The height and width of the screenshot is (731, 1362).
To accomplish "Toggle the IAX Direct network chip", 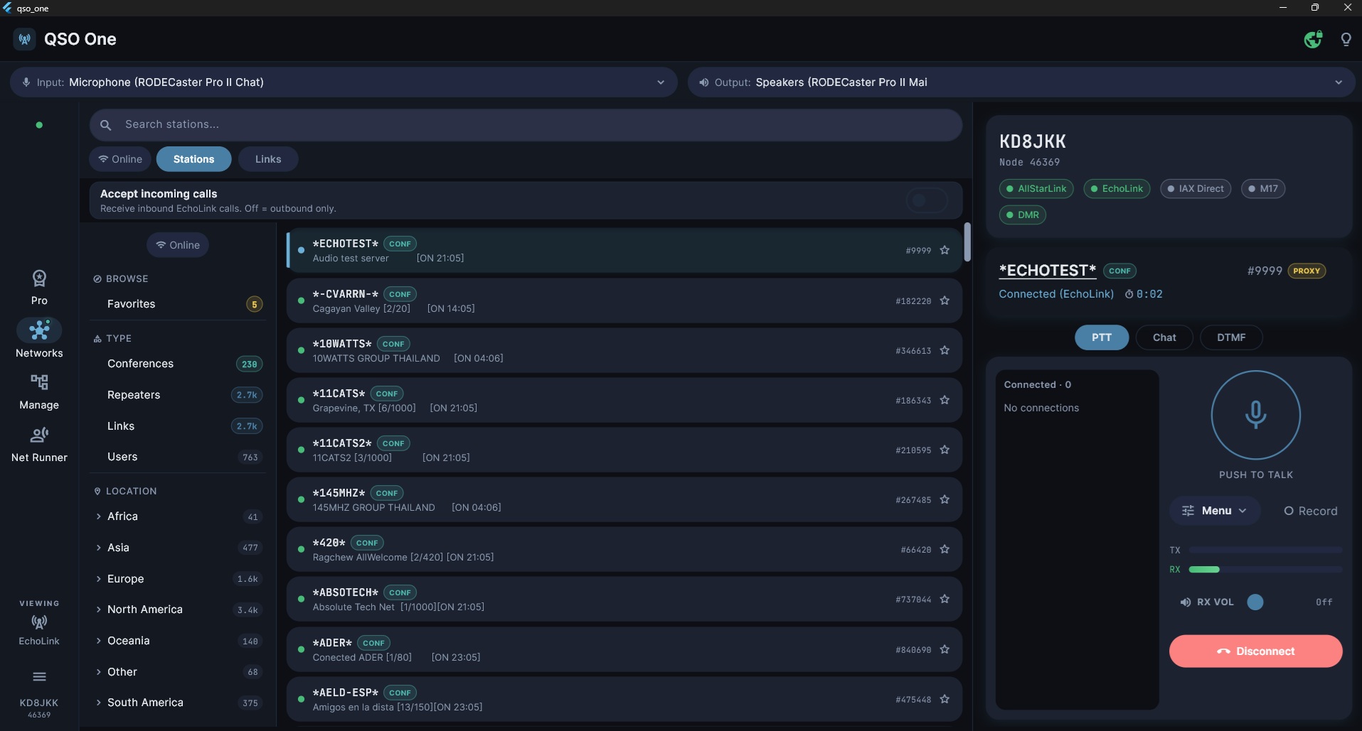I will pyautogui.click(x=1196, y=188).
